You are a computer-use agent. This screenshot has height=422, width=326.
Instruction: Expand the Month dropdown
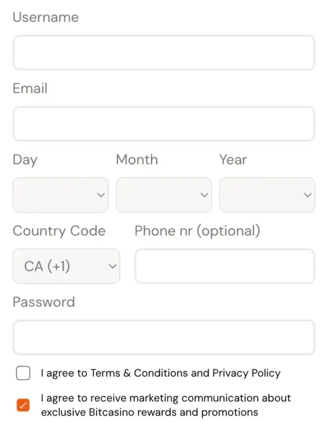coord(164,195)
